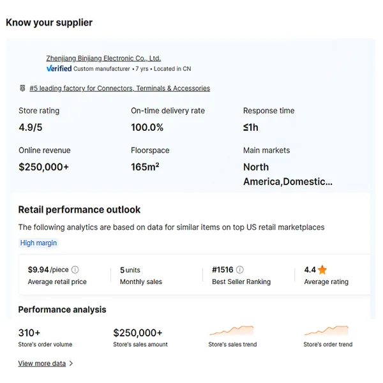Click the info icon next to #1516 ranking
This screenshot has width=383, height=383.
[240, 269]
